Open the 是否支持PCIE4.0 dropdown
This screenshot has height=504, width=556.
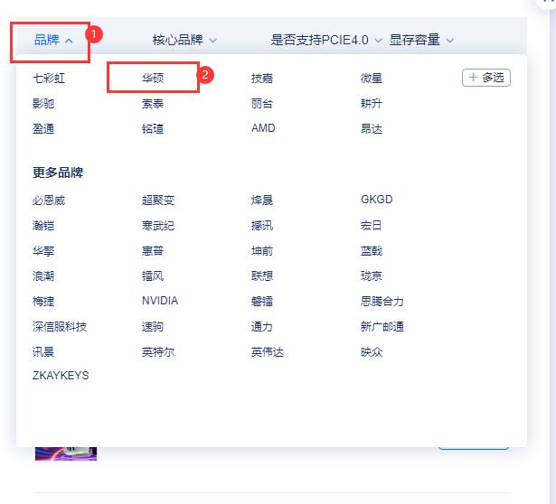point(326,40)
